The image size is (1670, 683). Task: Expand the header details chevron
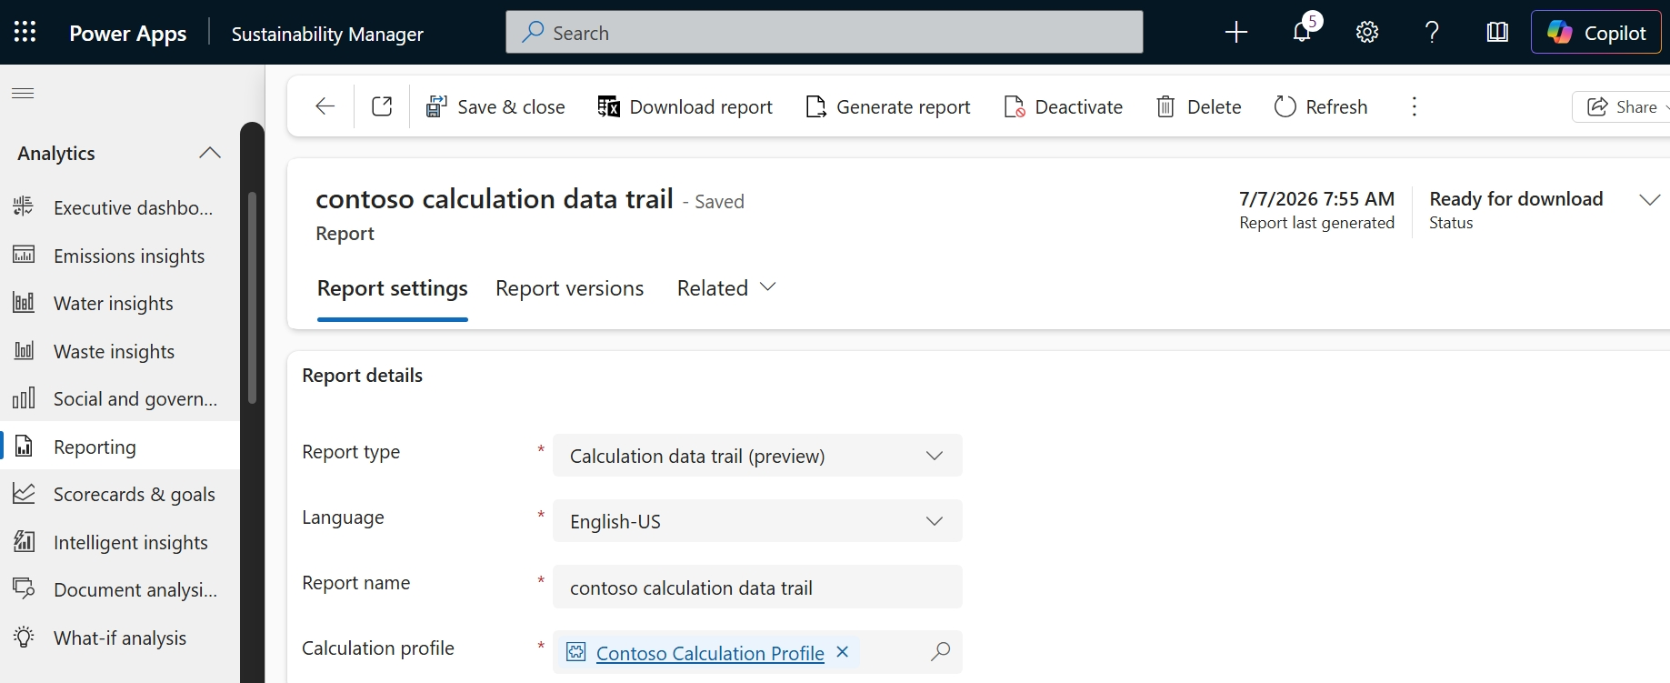1649,199
